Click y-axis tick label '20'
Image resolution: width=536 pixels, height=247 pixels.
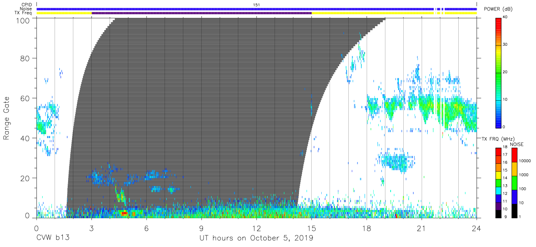[25, 178]
